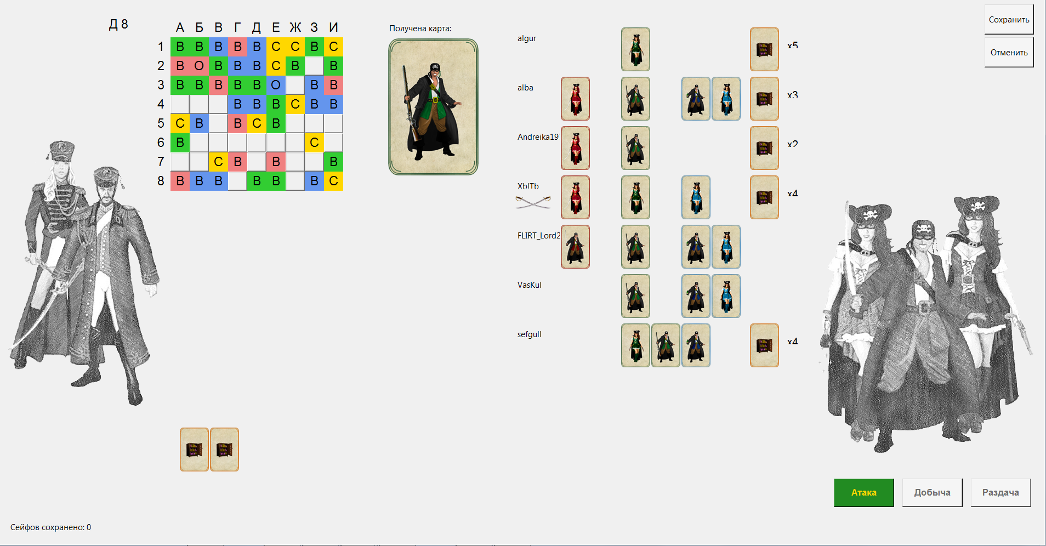Choose alba's blue coat pirate man card
The width and height of the screenshot is (1046, 546).
click(x=696, y=99)
